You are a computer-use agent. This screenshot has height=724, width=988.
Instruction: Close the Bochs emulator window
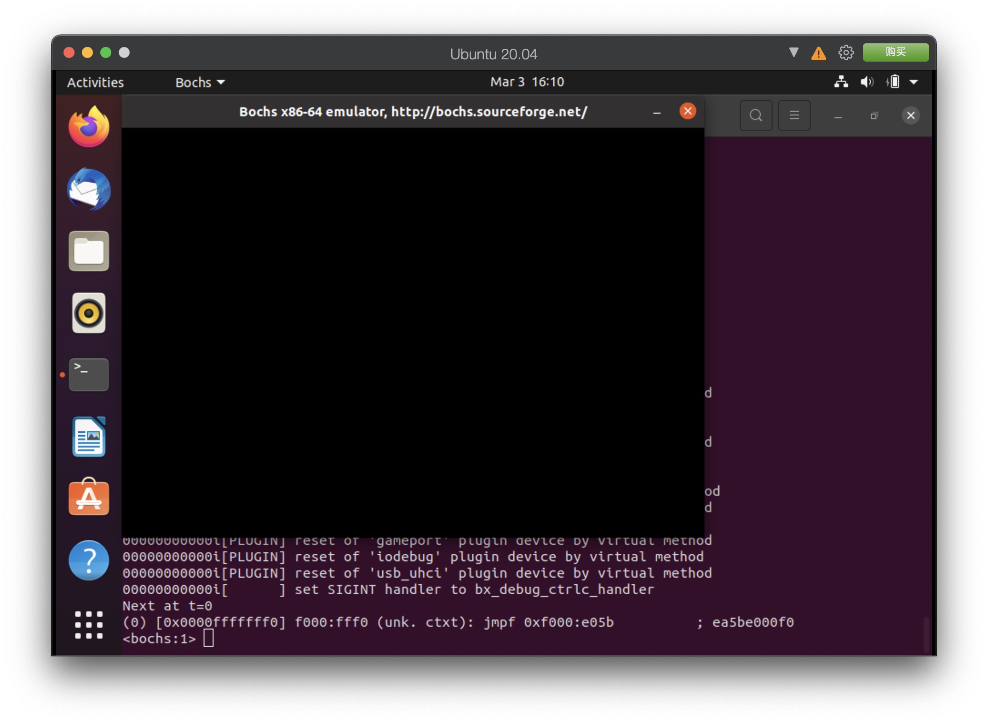click(x=688, y=111)
